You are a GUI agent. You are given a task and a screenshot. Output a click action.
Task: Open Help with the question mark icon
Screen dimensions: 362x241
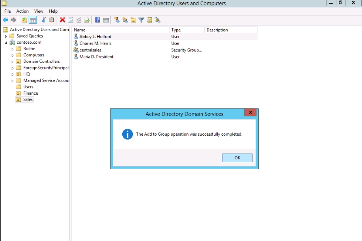click(x=98, y=20)
